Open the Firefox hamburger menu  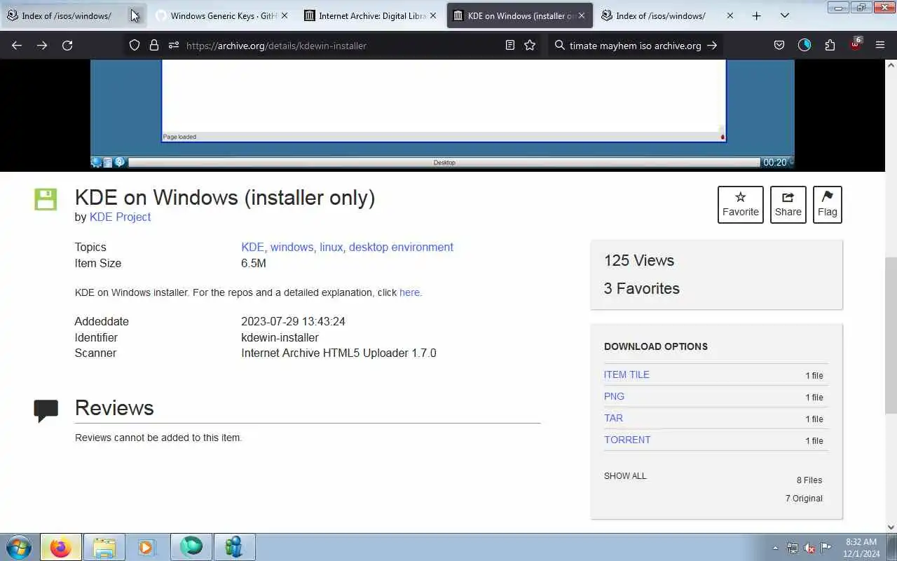click(880, 45)
